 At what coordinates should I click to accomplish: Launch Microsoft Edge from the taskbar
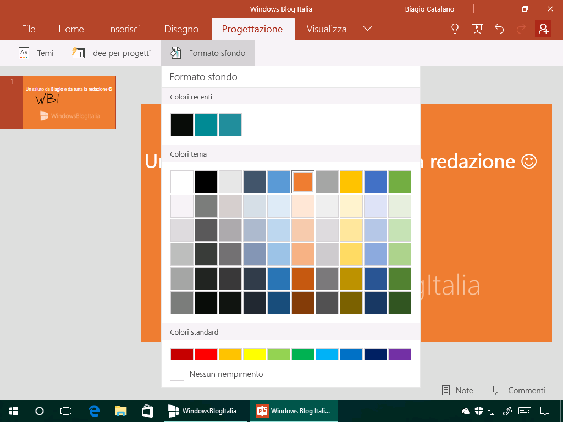(94, 411)
